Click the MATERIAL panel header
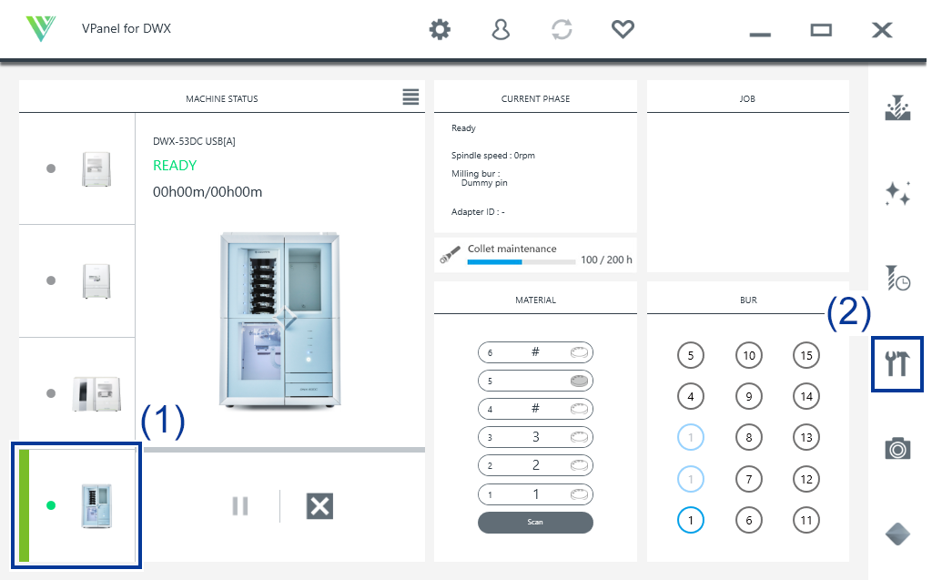 pyautogui.click(x=535, y=300)
